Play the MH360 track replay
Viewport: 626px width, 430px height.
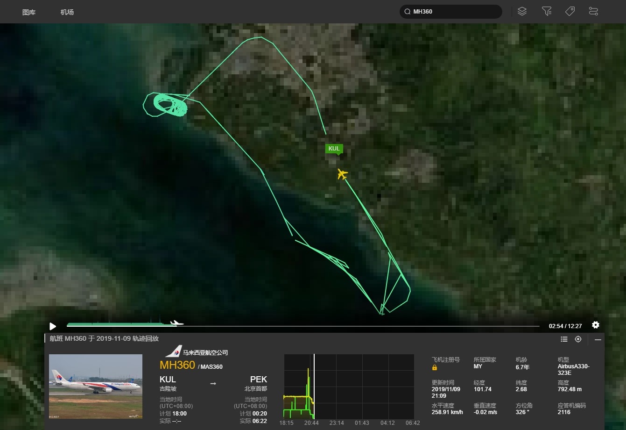[x=53, y=326]
